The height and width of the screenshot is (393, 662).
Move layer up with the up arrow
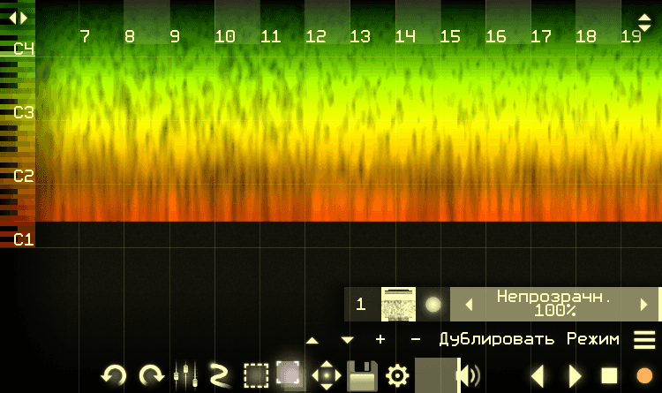pos(312,340)
